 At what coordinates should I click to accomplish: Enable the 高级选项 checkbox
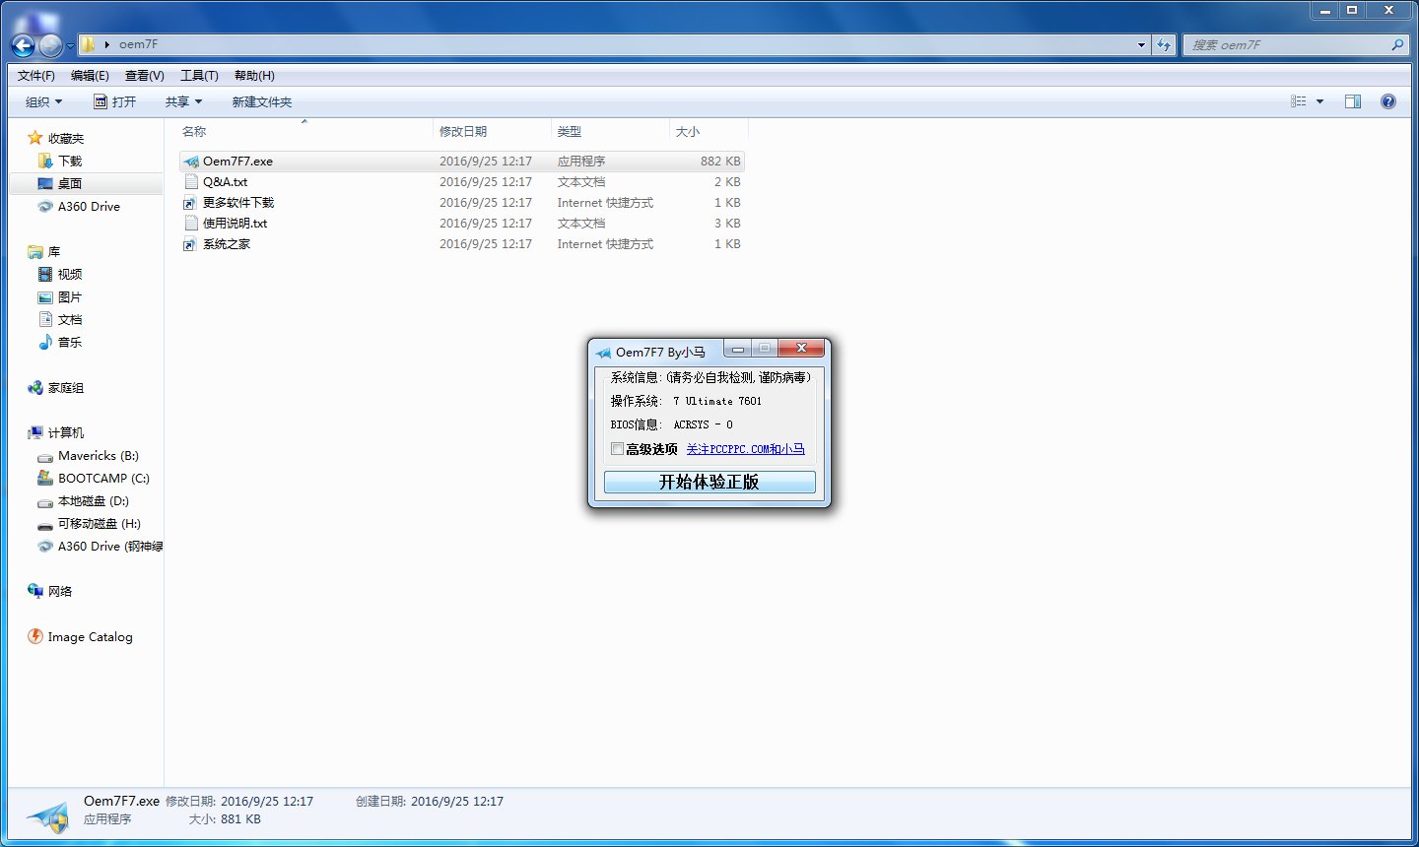[x=618, y=448]
